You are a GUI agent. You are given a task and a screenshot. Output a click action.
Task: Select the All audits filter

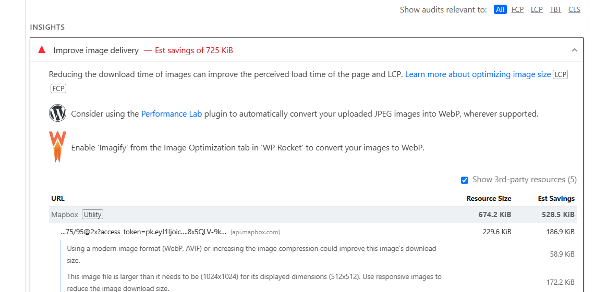500,10
